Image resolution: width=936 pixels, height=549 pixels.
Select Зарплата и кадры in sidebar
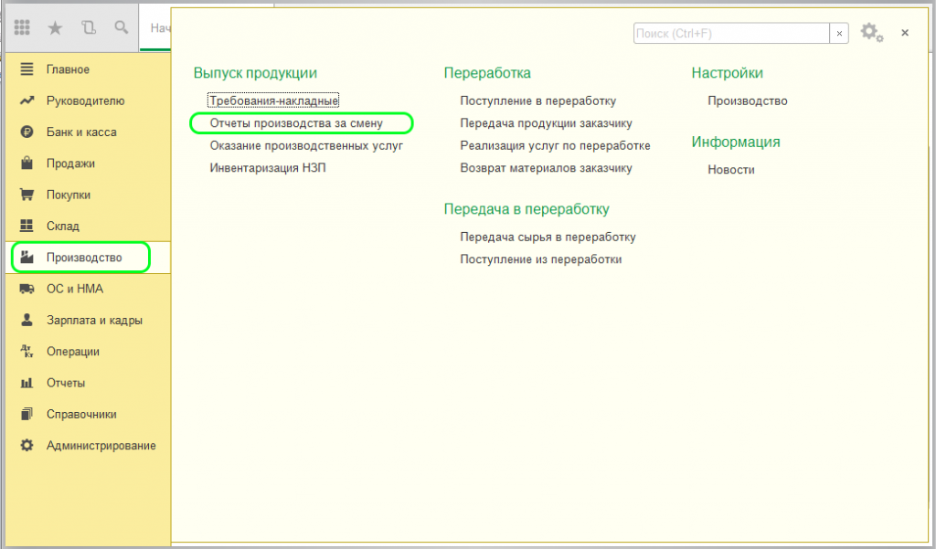click(94, 321)
